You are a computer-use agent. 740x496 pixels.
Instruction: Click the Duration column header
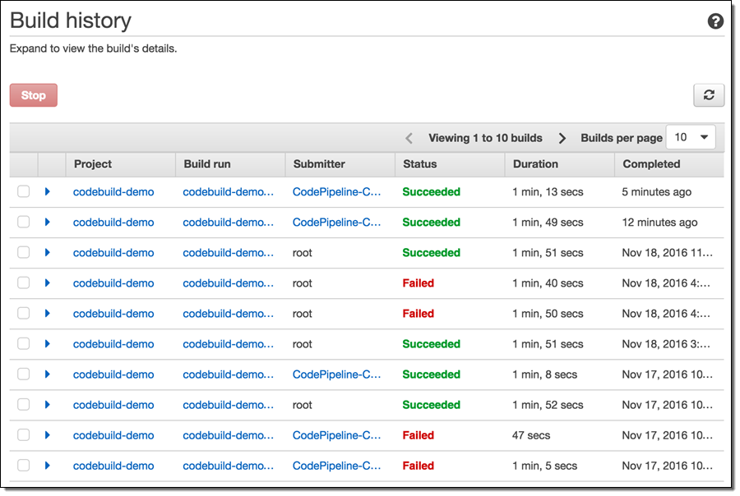tap(535, 164)
